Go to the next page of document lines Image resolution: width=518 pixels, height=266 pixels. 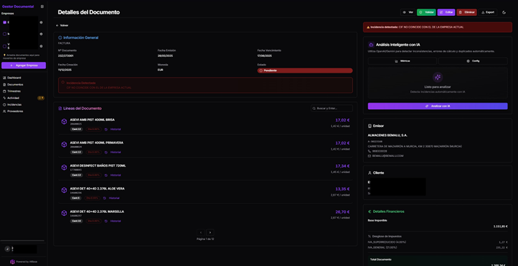(x=210, y=232)
